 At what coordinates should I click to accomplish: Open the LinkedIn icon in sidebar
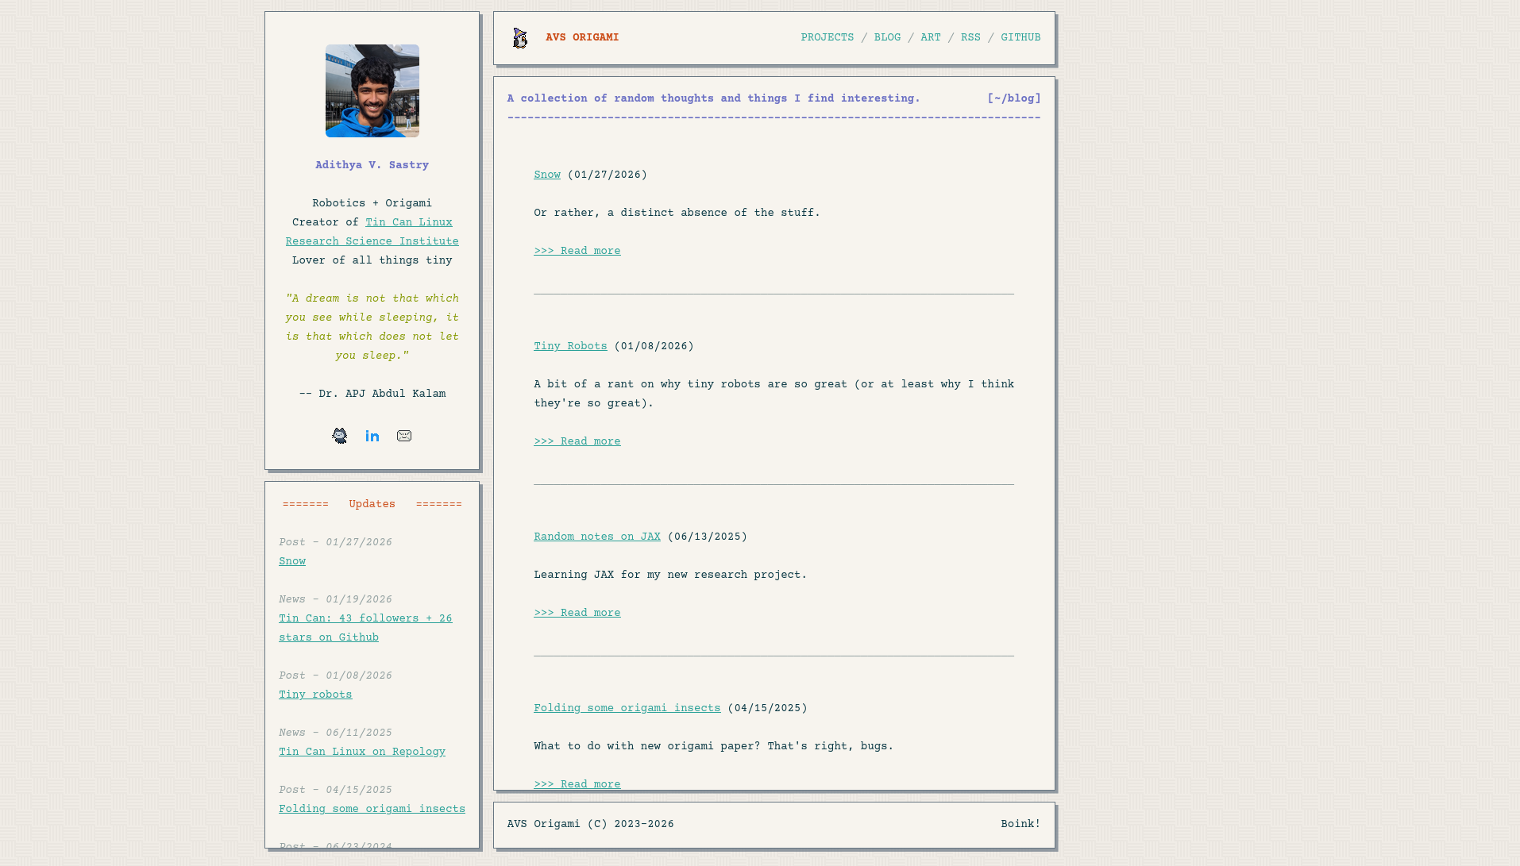point(372,436)
